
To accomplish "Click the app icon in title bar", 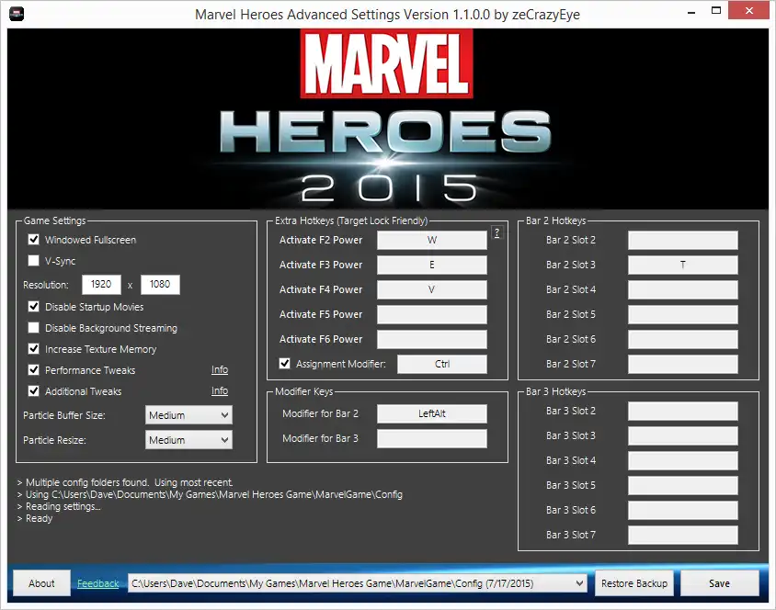I will pos(17,14).
